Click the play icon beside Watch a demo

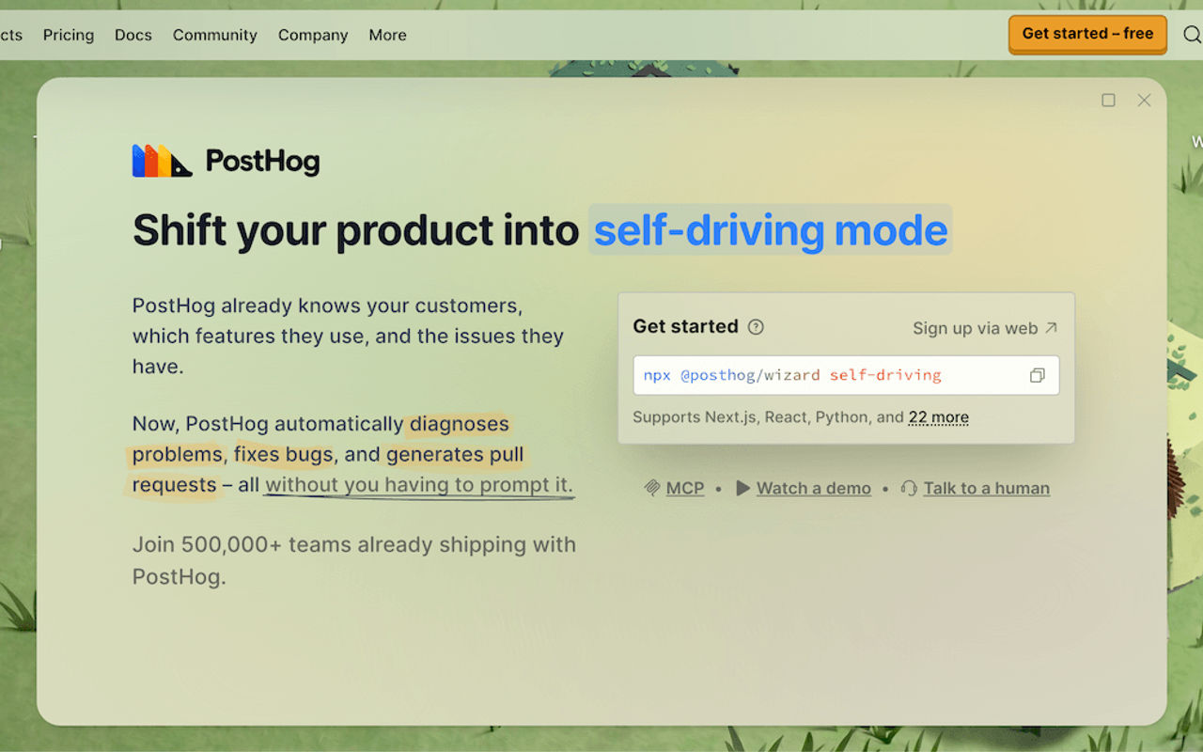pyautogui.click(x=742, y=488)
